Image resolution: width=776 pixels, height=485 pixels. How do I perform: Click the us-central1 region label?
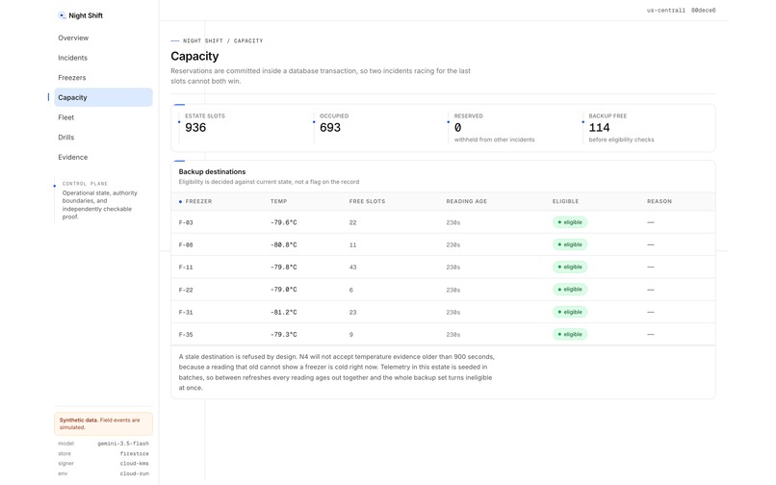[666, 10]
